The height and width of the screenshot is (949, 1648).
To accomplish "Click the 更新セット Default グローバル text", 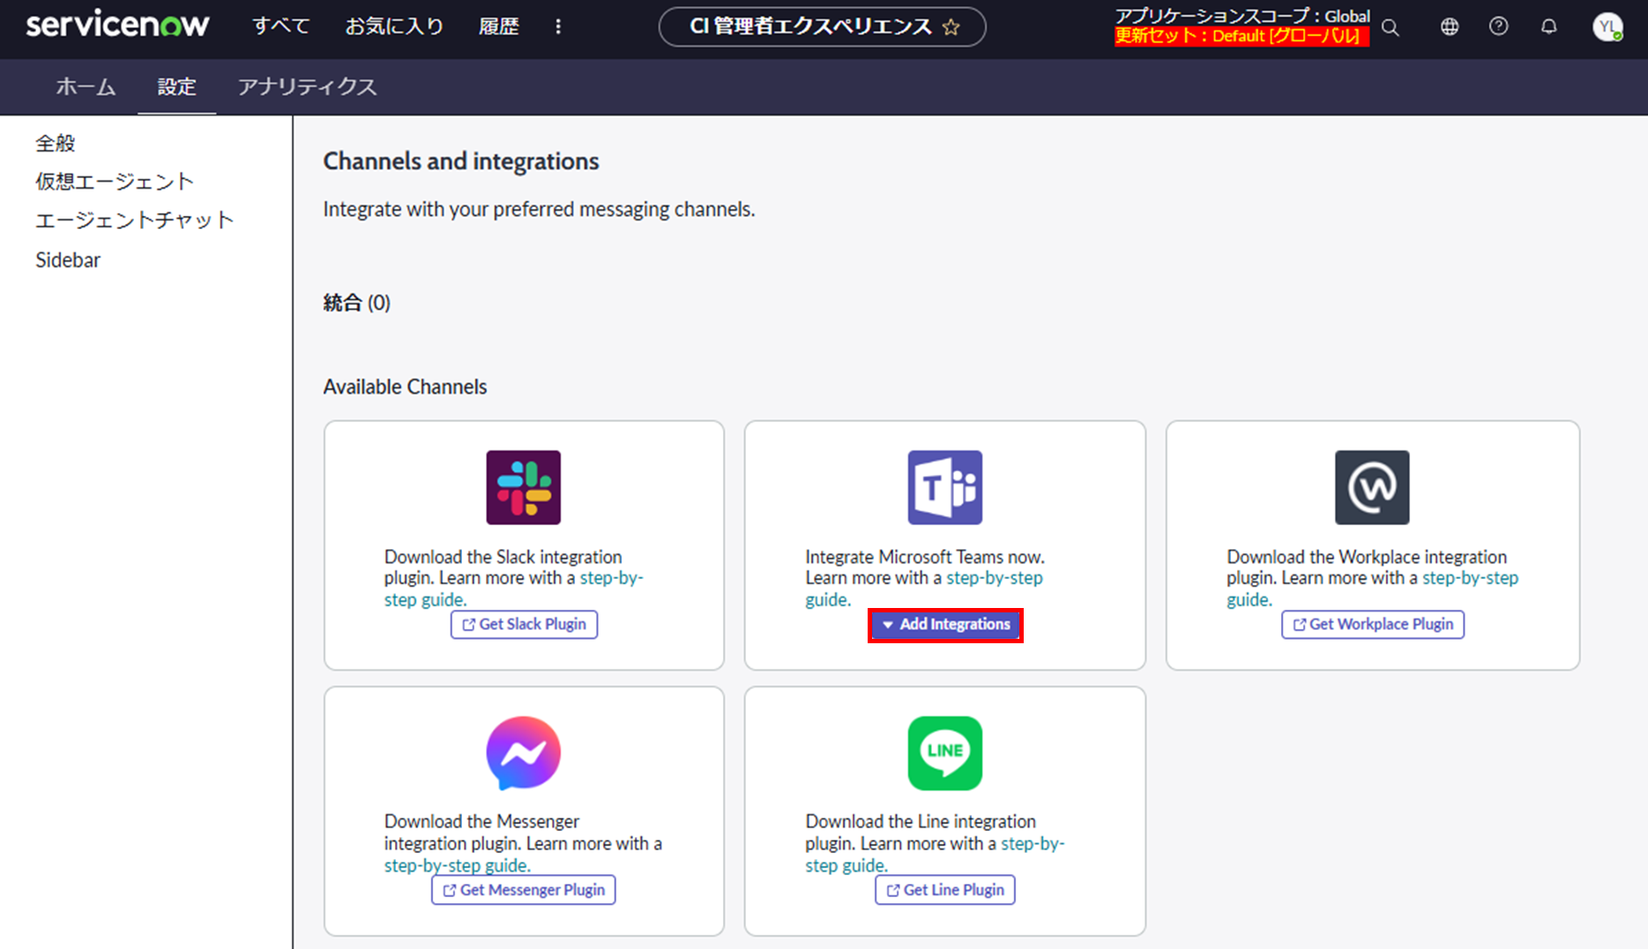I will tap(1242, 36).
